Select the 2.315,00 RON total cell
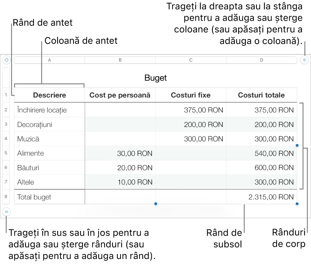The image size is (311, 264). 262,197
